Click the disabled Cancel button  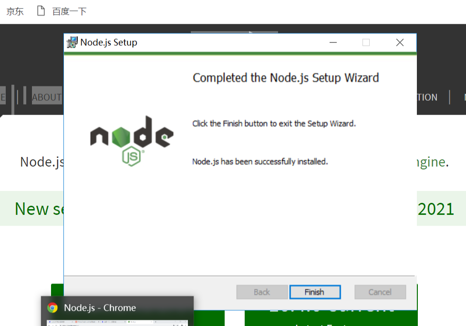[x=380, y=292]
